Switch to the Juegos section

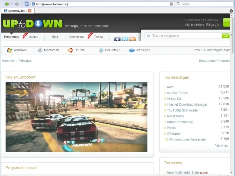(x=33, y=37)
